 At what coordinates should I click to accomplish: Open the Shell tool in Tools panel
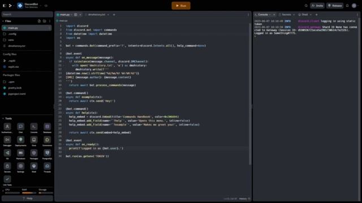(34, 167)
